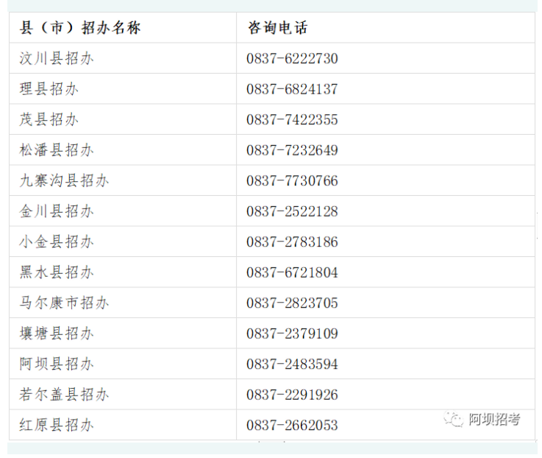Click the WeChat logo icon in the watermark
542x458 pixels.
[x=454, y=420]
